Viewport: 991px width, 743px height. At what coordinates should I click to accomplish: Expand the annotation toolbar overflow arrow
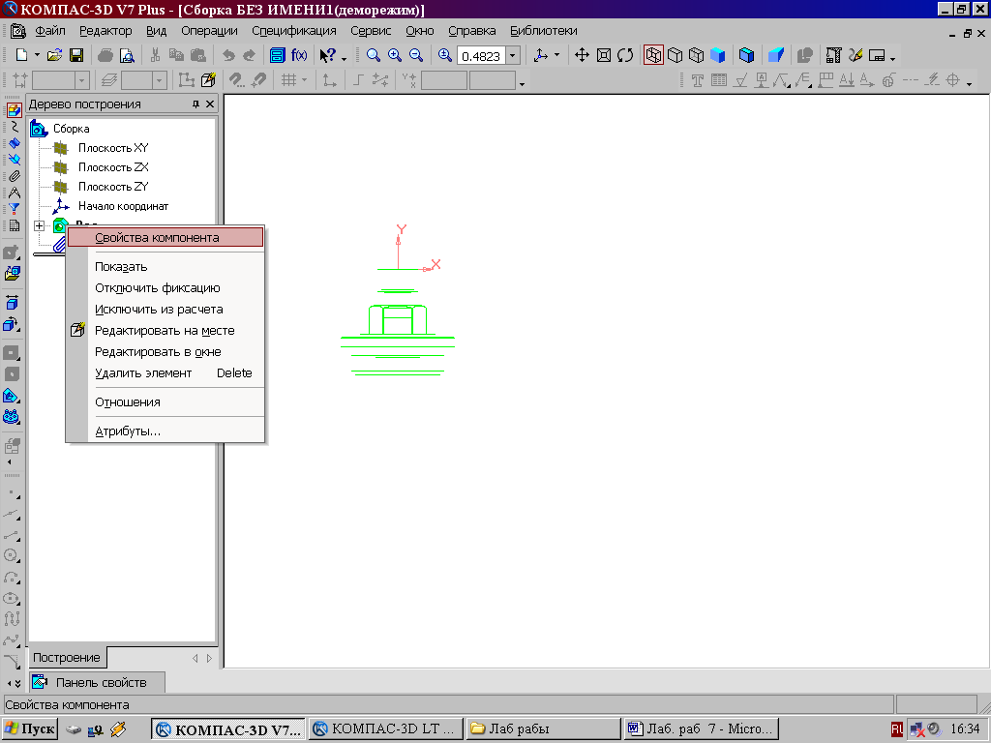pos(970,83)
